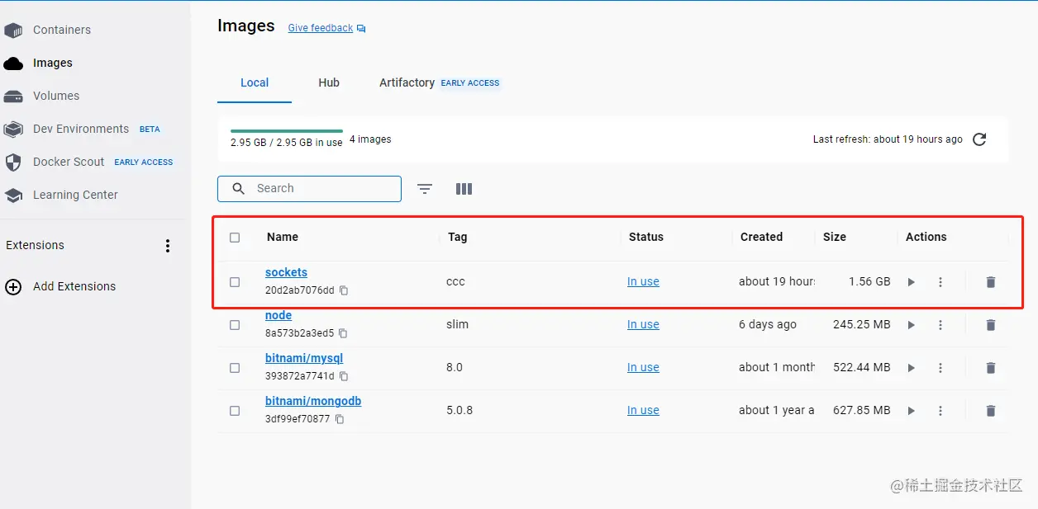Open the bitnami/mysql image details

tap(304, 358)
